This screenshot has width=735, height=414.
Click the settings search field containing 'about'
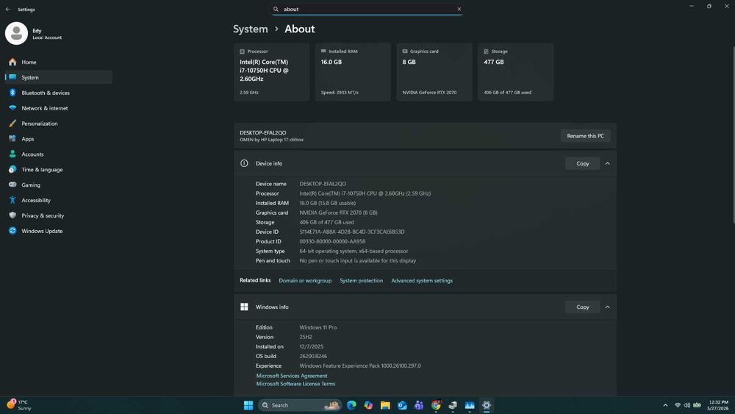click(x=367, y=9)
